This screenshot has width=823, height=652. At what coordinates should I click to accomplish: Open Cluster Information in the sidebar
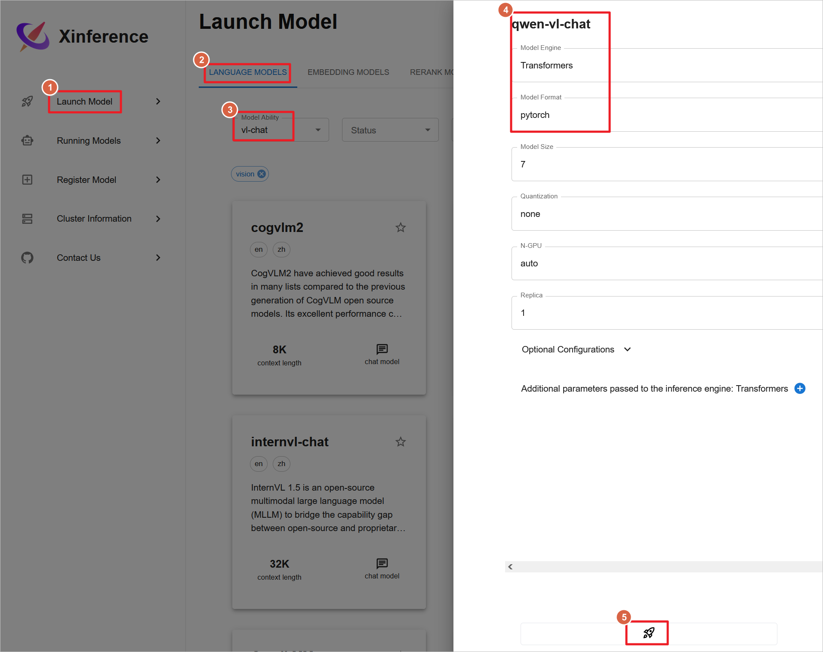coord(92,219)
